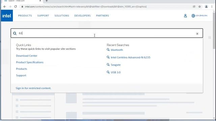Go back with the browser back arrow
The height and width of the screenshot is (121, 216).
(x=5, y=7)
